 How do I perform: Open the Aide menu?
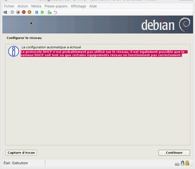coord(93,6)
